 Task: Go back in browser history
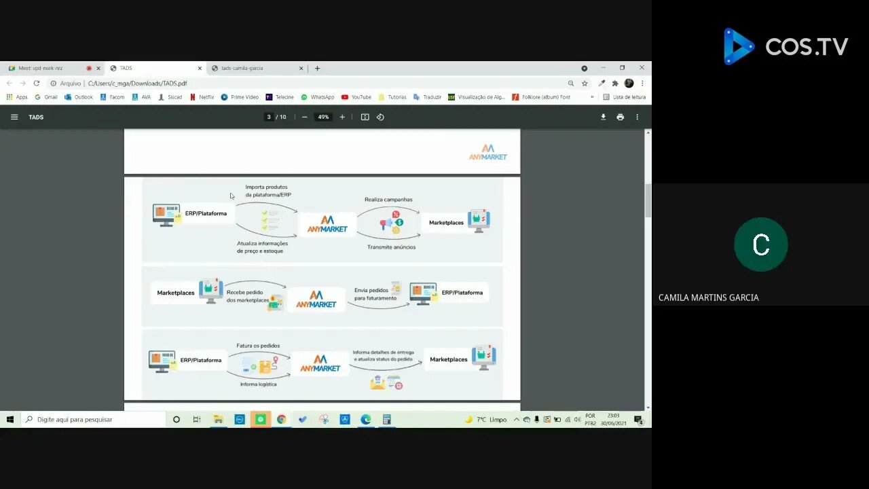[x=10, y=83]
